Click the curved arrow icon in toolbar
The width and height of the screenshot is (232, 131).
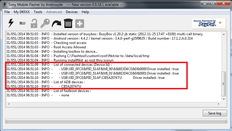(x=57, y=24)
